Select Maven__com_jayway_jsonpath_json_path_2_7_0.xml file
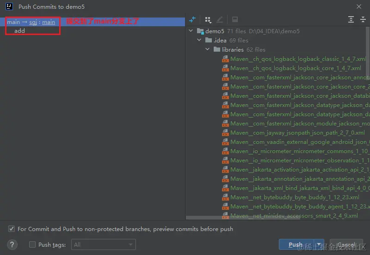Viewport: 370px width, 255px height. (297, 133)
